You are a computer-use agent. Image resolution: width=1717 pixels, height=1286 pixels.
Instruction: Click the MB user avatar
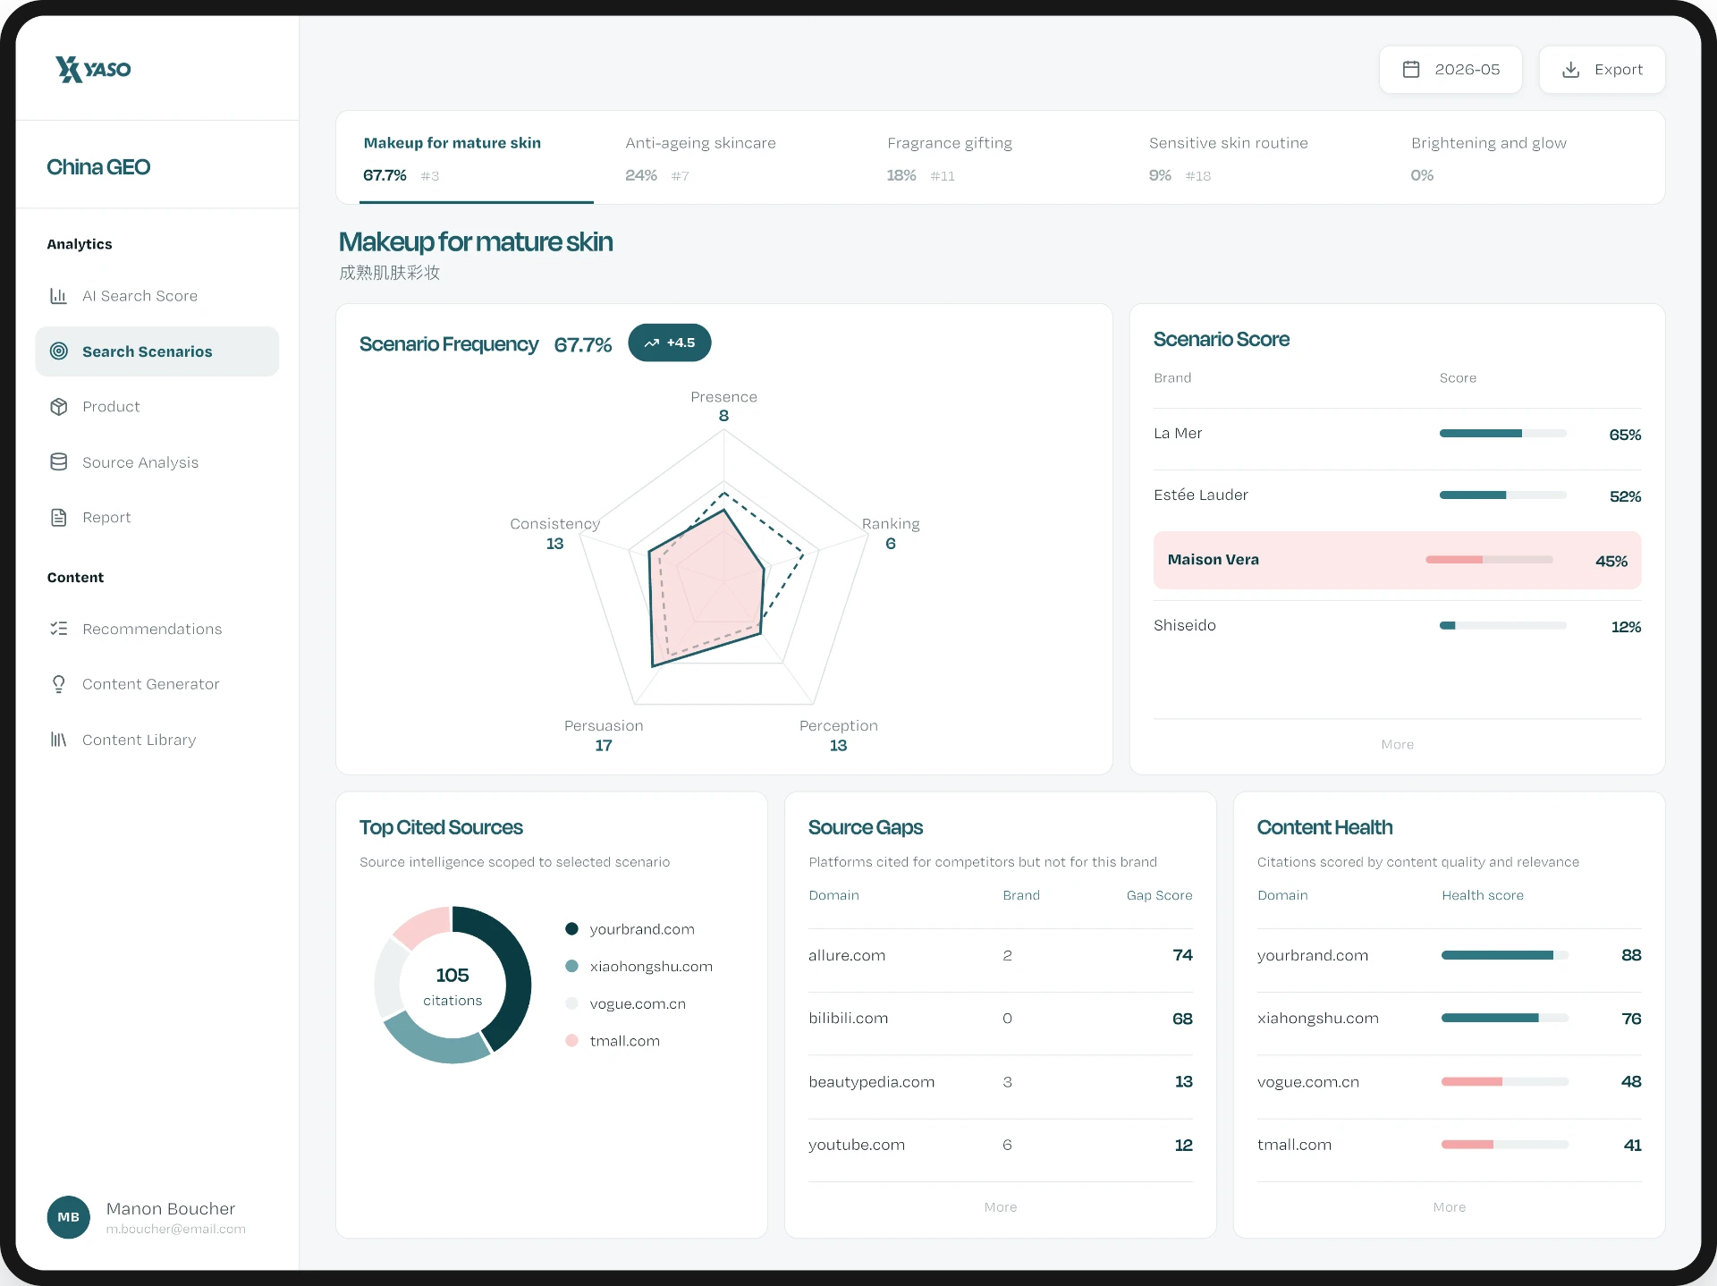pyautogui.click(x=69, y=1217)
